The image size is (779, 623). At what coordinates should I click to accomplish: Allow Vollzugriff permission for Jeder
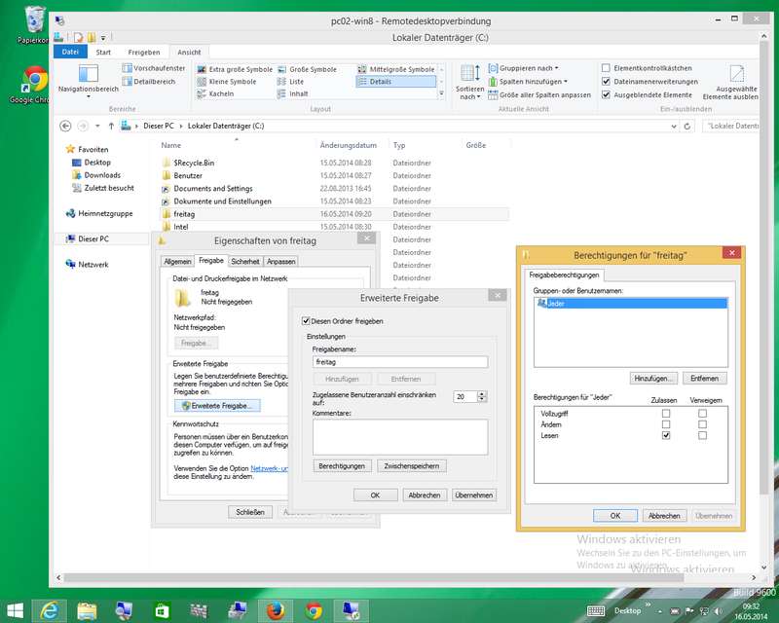(666, 414)
